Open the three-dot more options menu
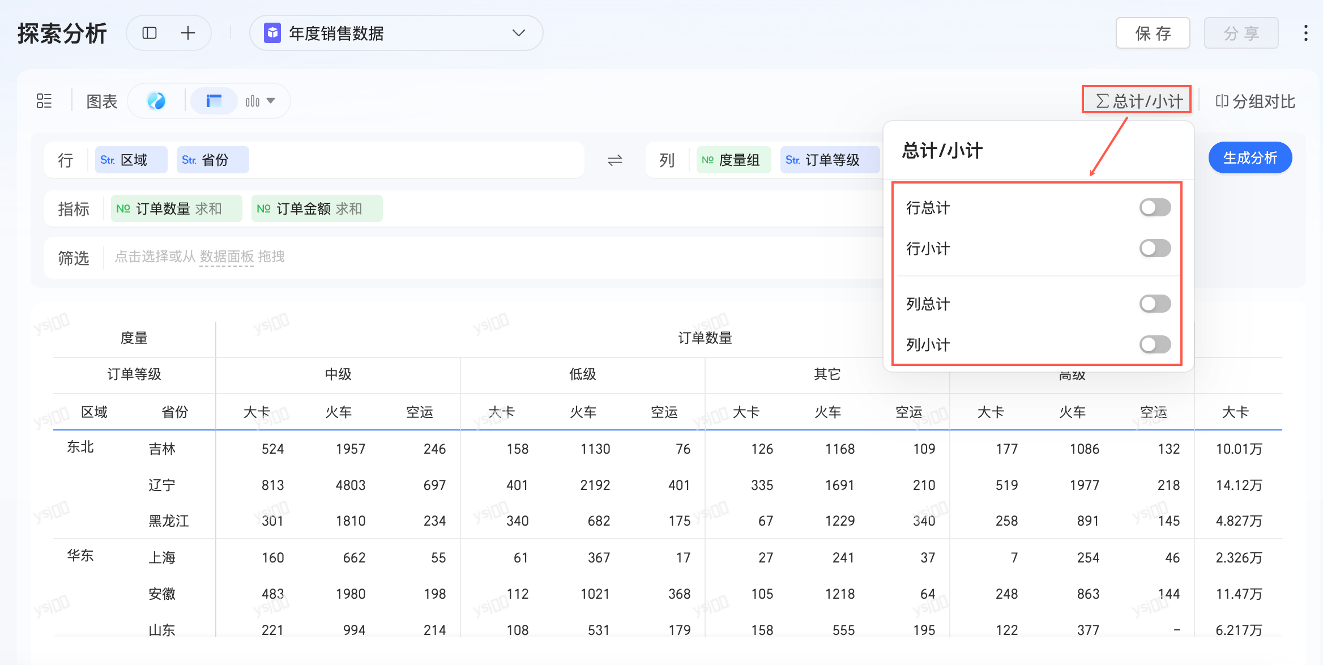The image size is (1323, 665). (x=1305, y=33)
